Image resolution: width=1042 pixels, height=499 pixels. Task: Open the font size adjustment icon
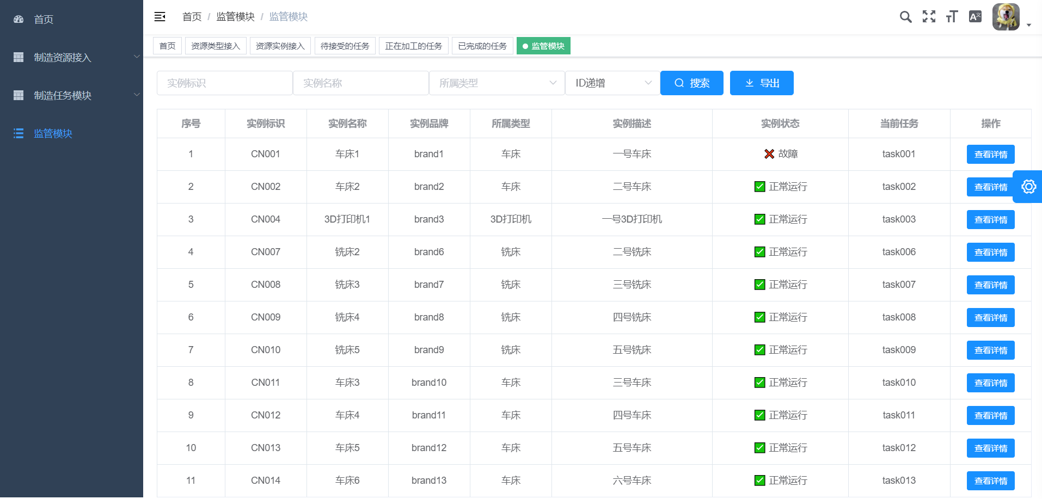(952, 17)
